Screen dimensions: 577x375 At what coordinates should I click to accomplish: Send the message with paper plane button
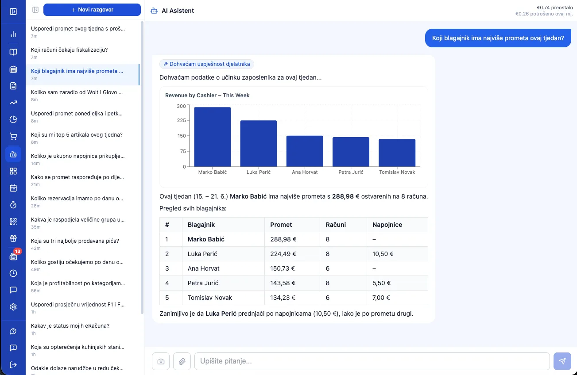click(x=562, y=361)
